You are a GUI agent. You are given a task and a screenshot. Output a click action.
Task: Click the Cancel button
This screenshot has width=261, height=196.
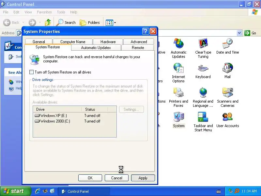pyautogui.click(x=116, y=178)
